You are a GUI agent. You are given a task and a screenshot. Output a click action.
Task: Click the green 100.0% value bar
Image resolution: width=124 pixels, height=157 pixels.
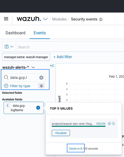pos(79,126)
